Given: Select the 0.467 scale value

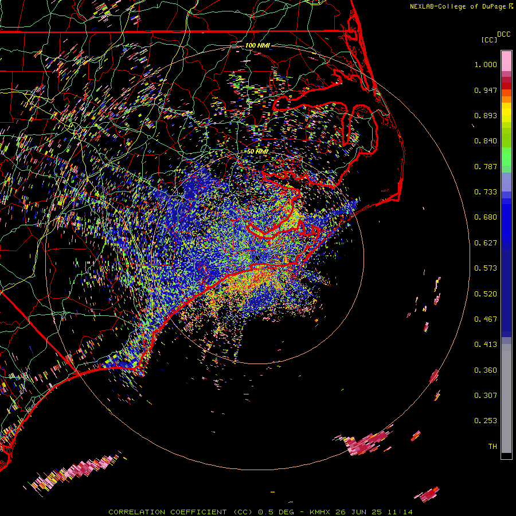Looking at the screenshot, I should pos(486,319).
